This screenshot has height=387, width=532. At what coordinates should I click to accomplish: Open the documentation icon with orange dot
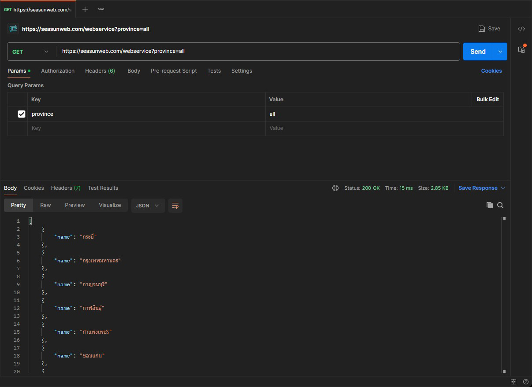coord(521,49)
